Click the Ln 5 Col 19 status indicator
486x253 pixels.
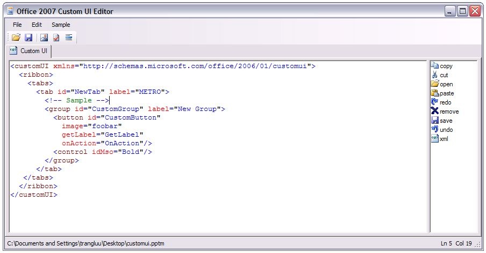click(x=456, y=243)
